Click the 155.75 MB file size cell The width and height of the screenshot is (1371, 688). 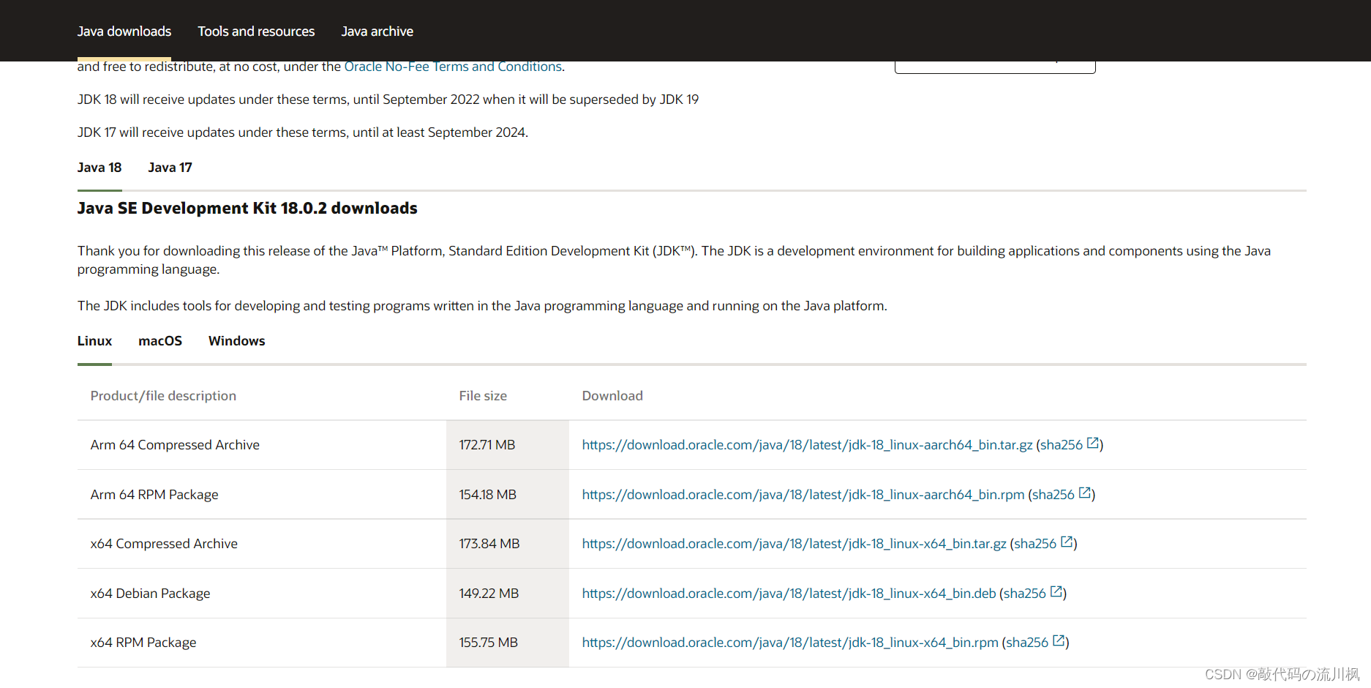click(508, 643)
